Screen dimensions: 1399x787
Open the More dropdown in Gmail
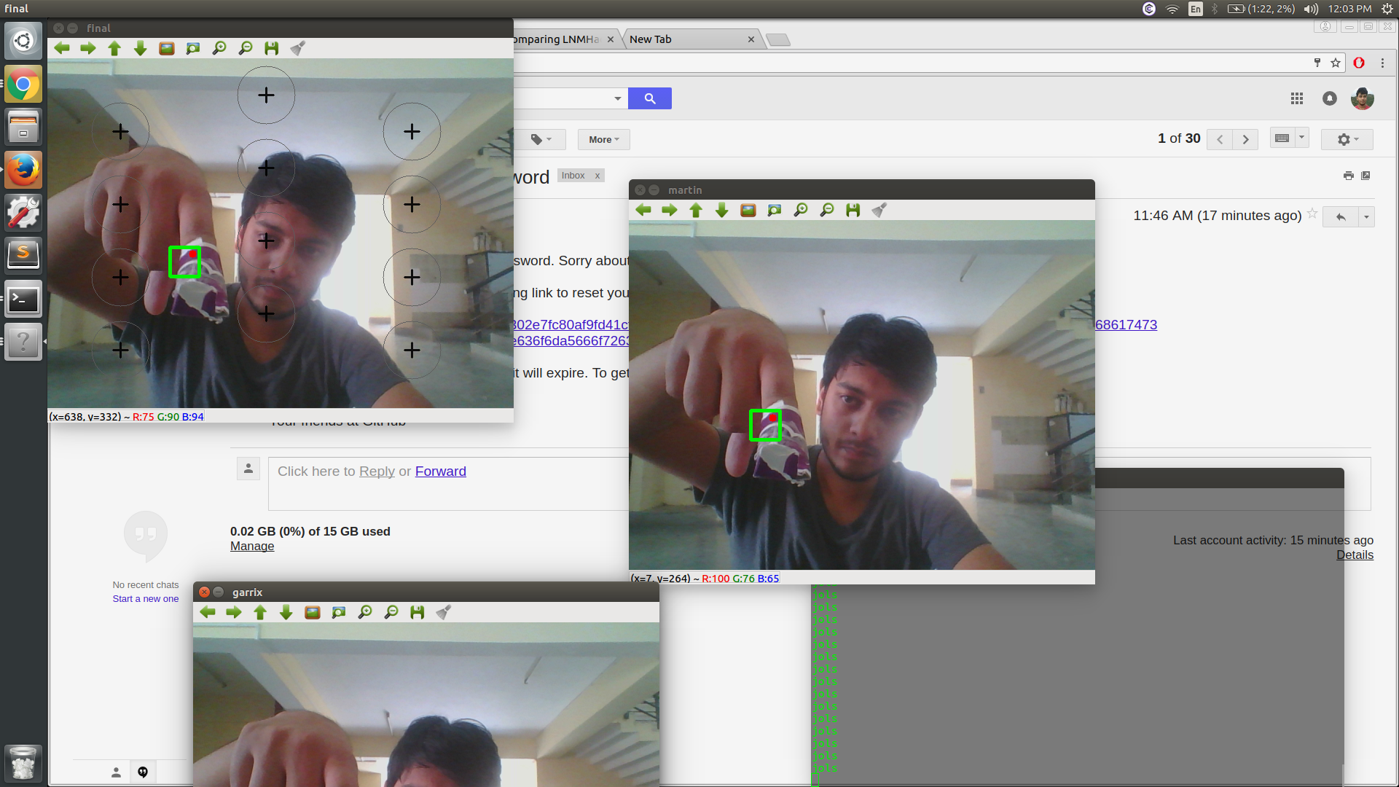[x=603, y=139]
